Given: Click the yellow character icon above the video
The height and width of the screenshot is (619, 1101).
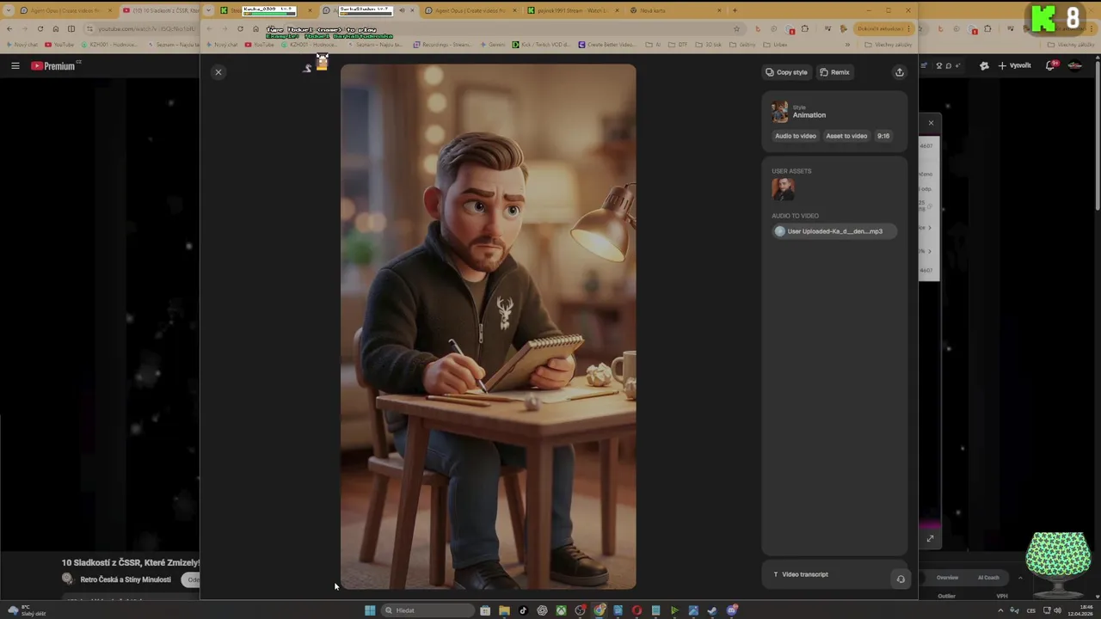Looking at the screenshot, I should 322,63.
